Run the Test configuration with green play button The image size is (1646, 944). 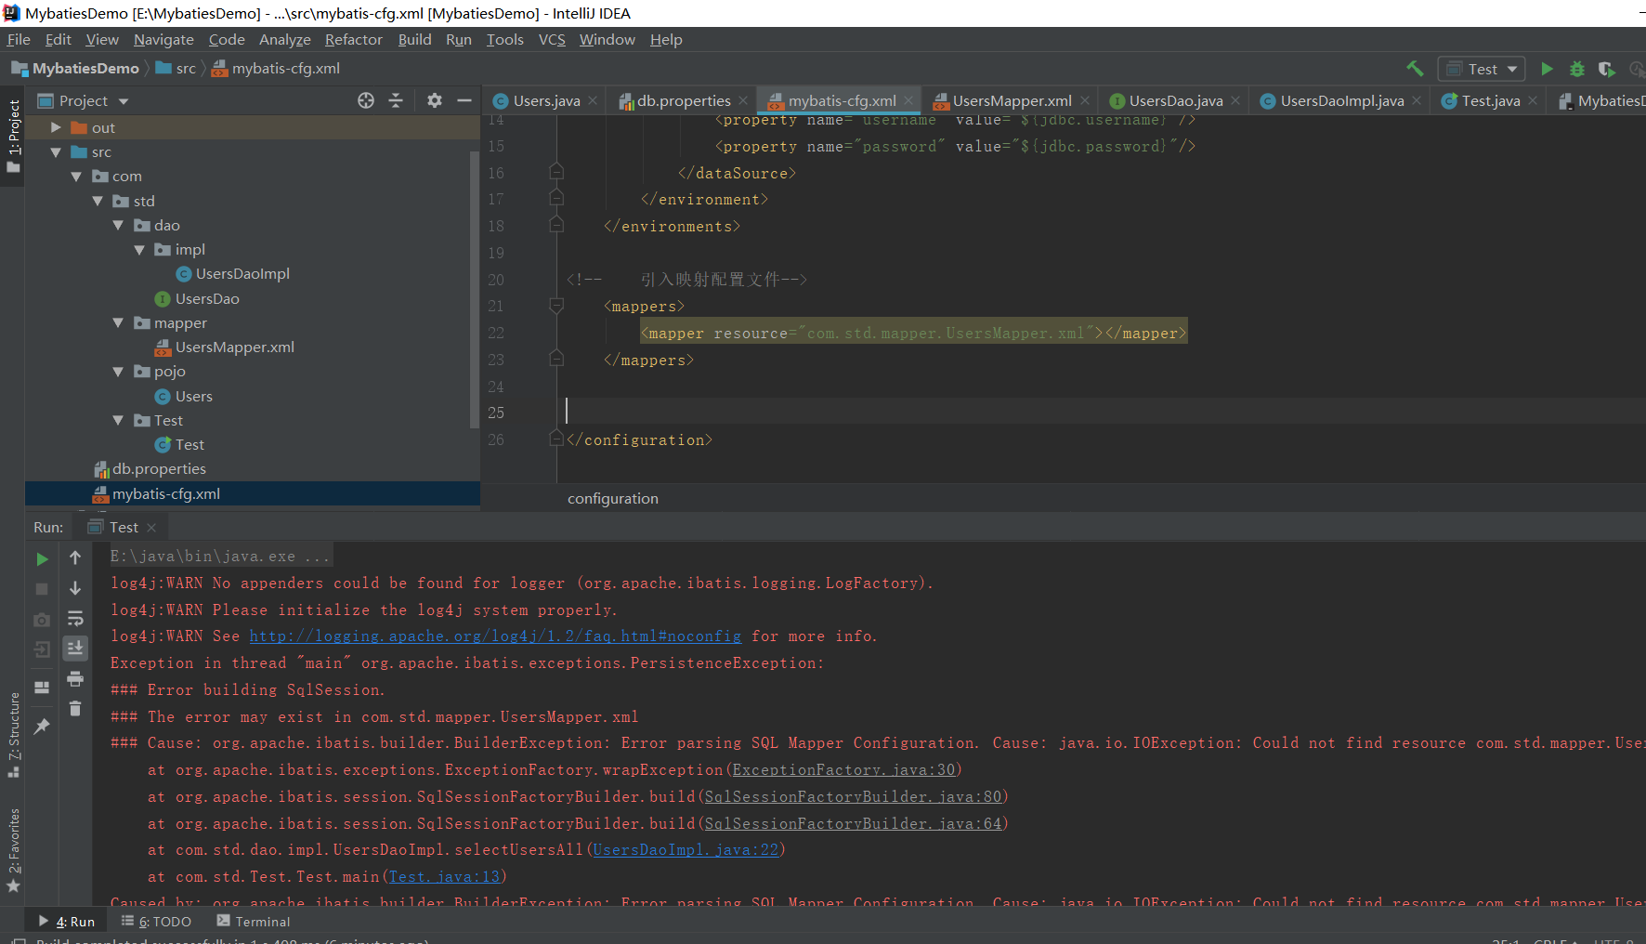(x=1547, y=69)
